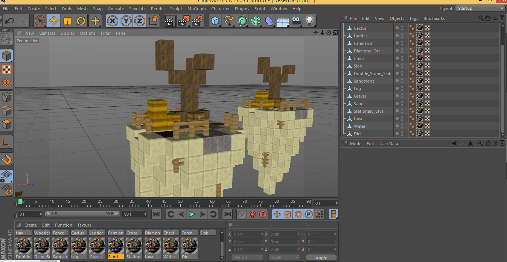Add a Camera object
507x262 pixels.
coord(296,21)
